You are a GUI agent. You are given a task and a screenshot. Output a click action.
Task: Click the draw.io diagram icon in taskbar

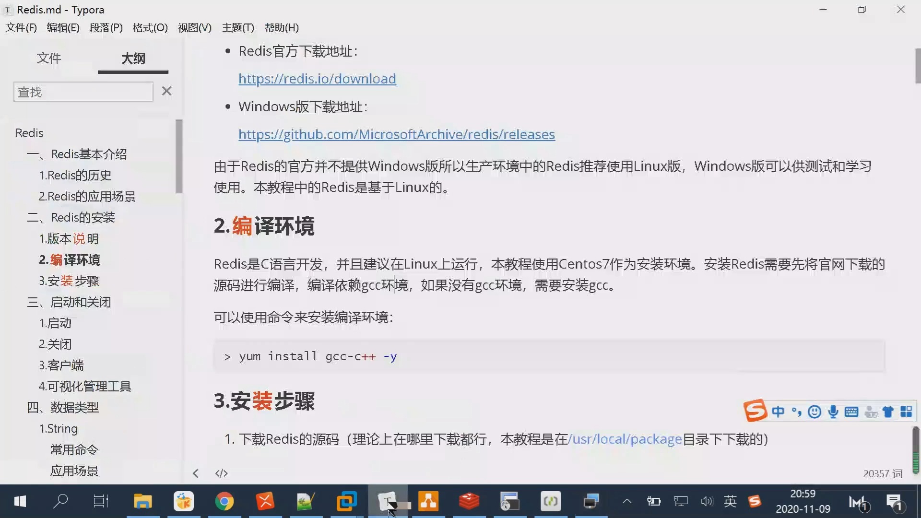coord(428,502)
